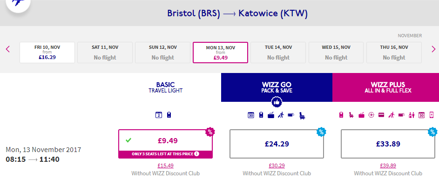Click the WIZZ GO Pack & Save header
The image size is (439, 179).
pyautogui.click(x=277, y=87)
